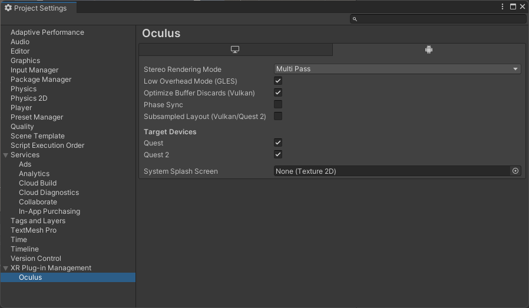Enable the Phase Sync checkbox

click(x=278, y=105)
